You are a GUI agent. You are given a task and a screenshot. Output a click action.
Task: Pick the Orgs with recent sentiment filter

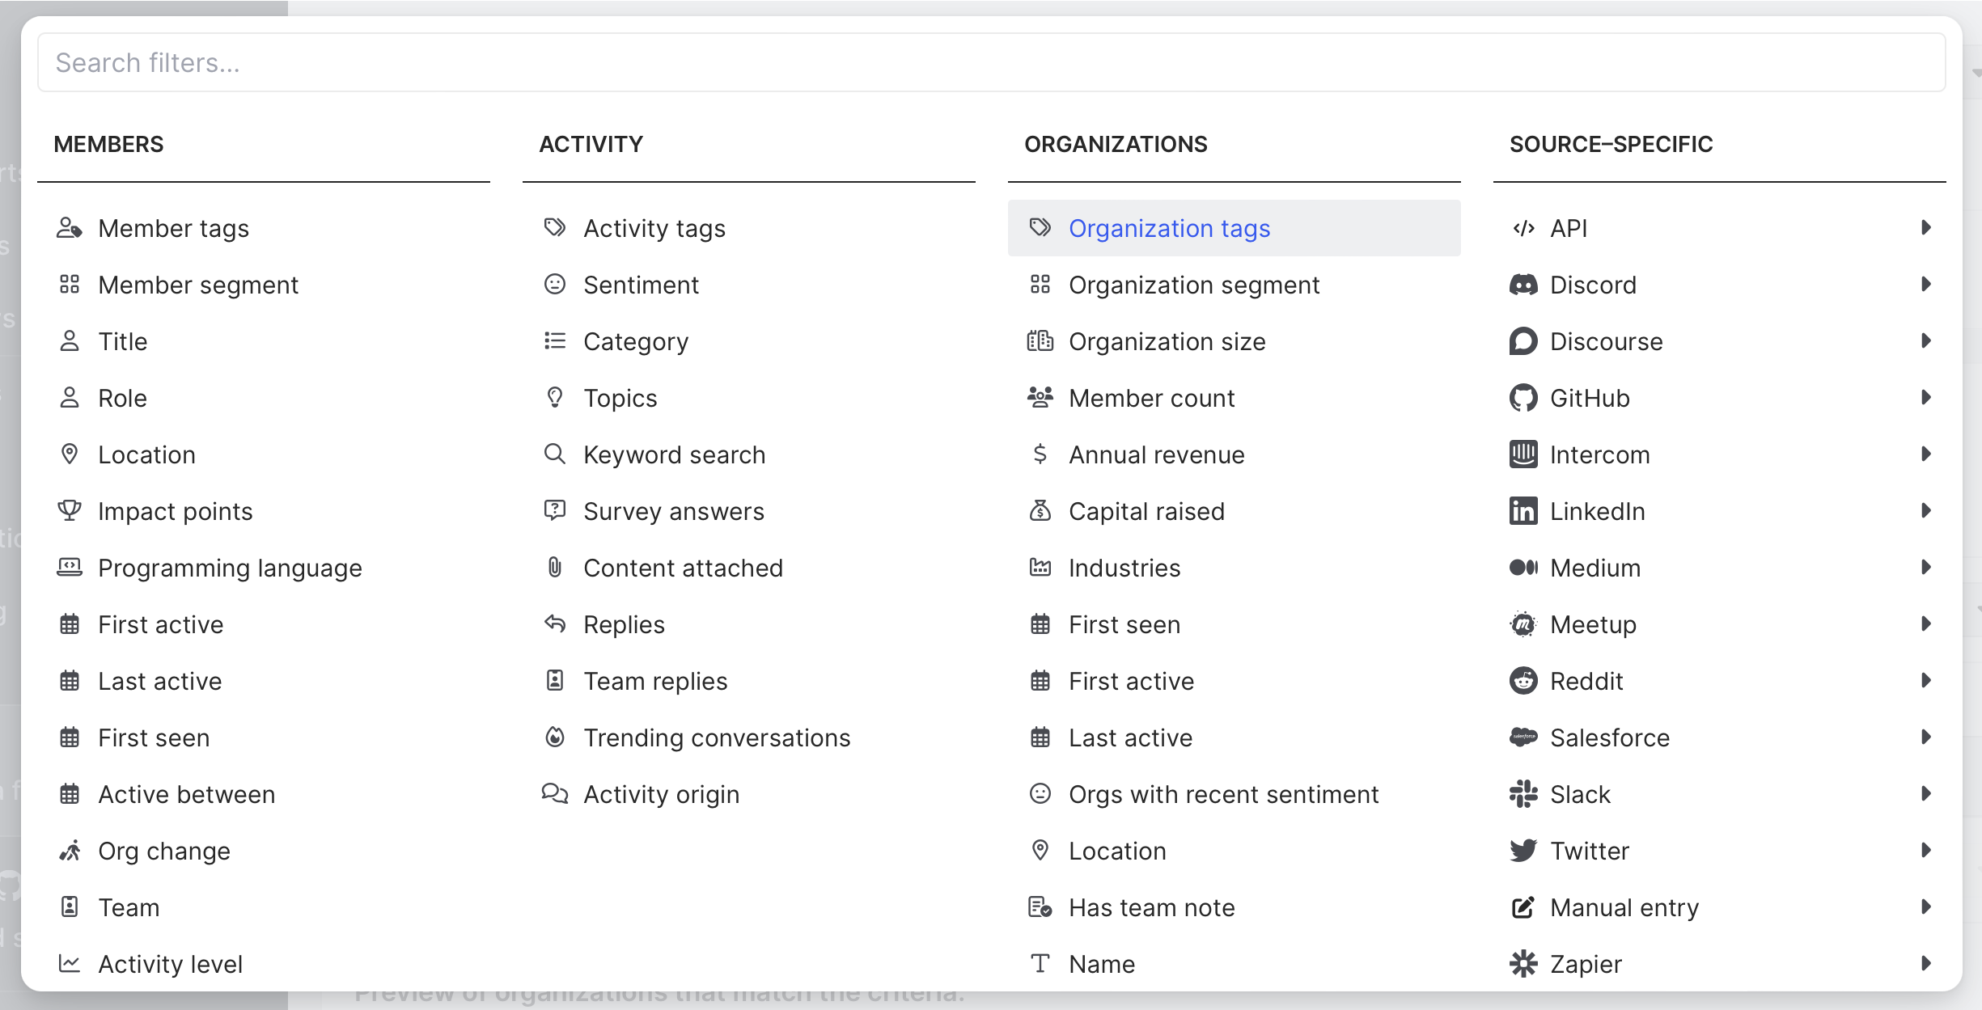[1223, 794]
